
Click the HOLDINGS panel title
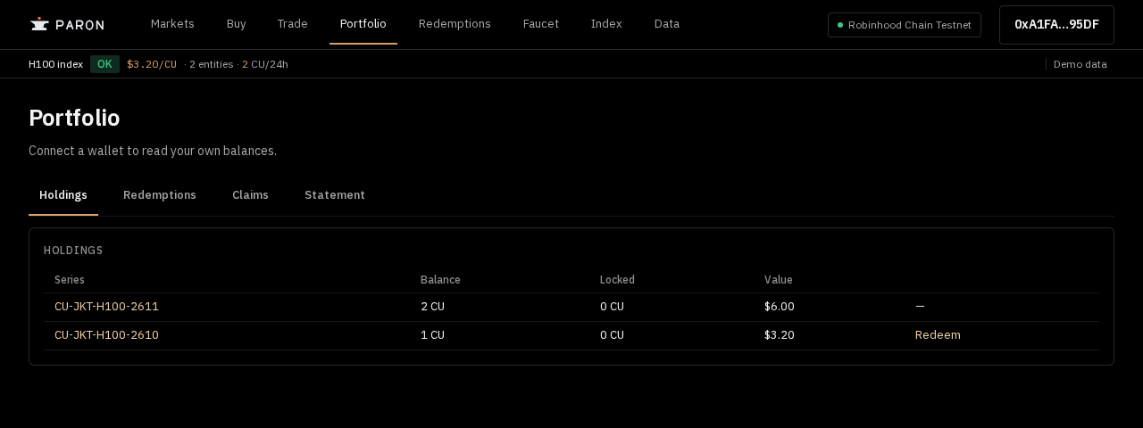click(x=73, y=251)
